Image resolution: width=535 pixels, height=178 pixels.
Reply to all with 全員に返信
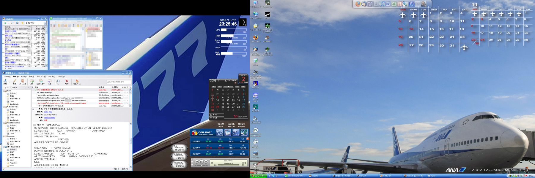click(x=40, y=82)
